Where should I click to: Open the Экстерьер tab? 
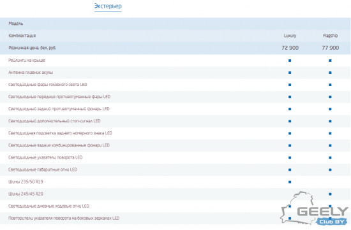click(x=108, y=6)
